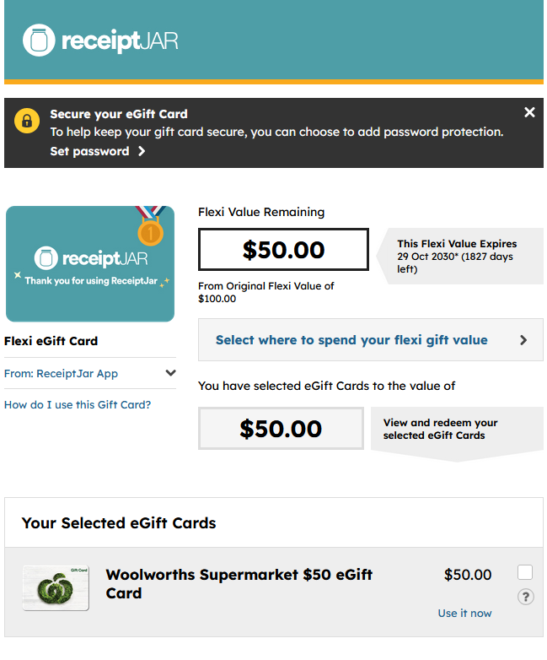Click the right chevron on the spend selector
Viewport: 547px width, 660px height.
pos(523,340)
